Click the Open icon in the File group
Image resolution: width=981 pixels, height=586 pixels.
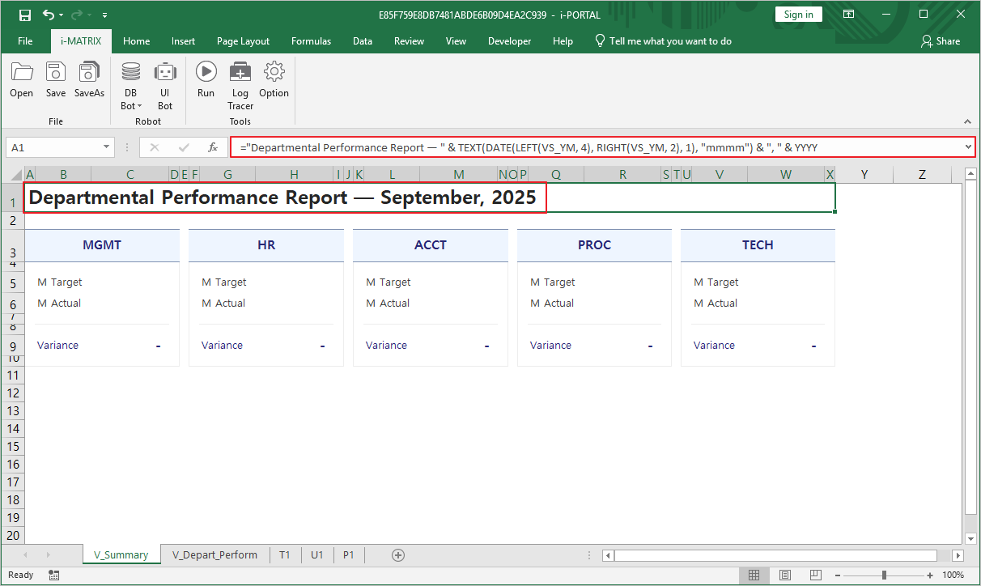21,81
